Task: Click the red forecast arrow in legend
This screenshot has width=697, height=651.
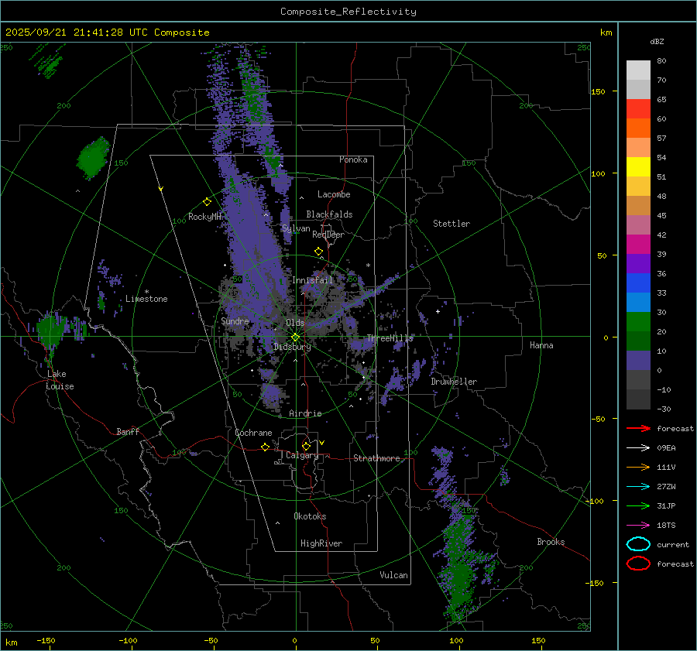Action: 637,428
